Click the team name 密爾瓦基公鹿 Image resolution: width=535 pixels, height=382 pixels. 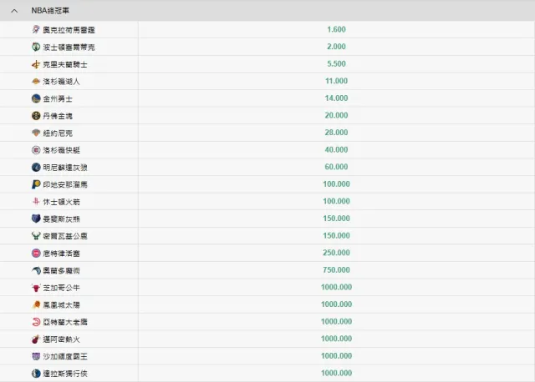click(x=65, y=236)
